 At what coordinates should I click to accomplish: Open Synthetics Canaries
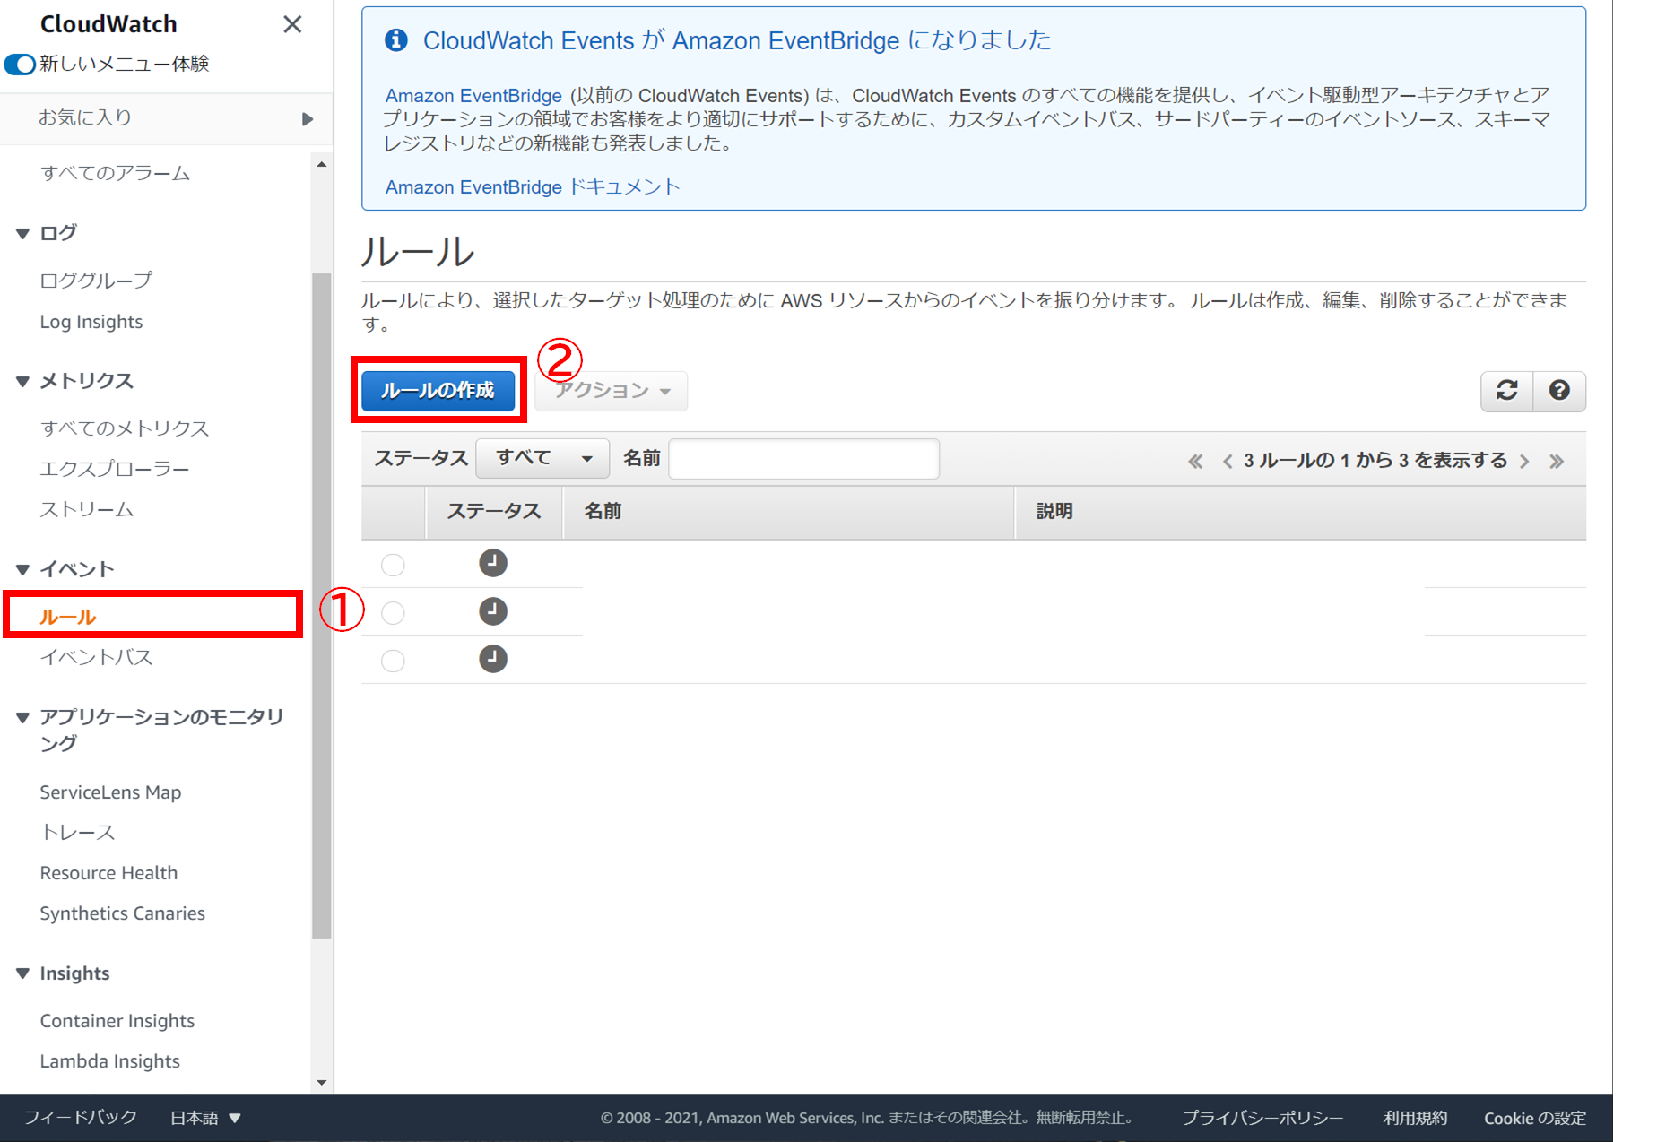pos(122,913)
